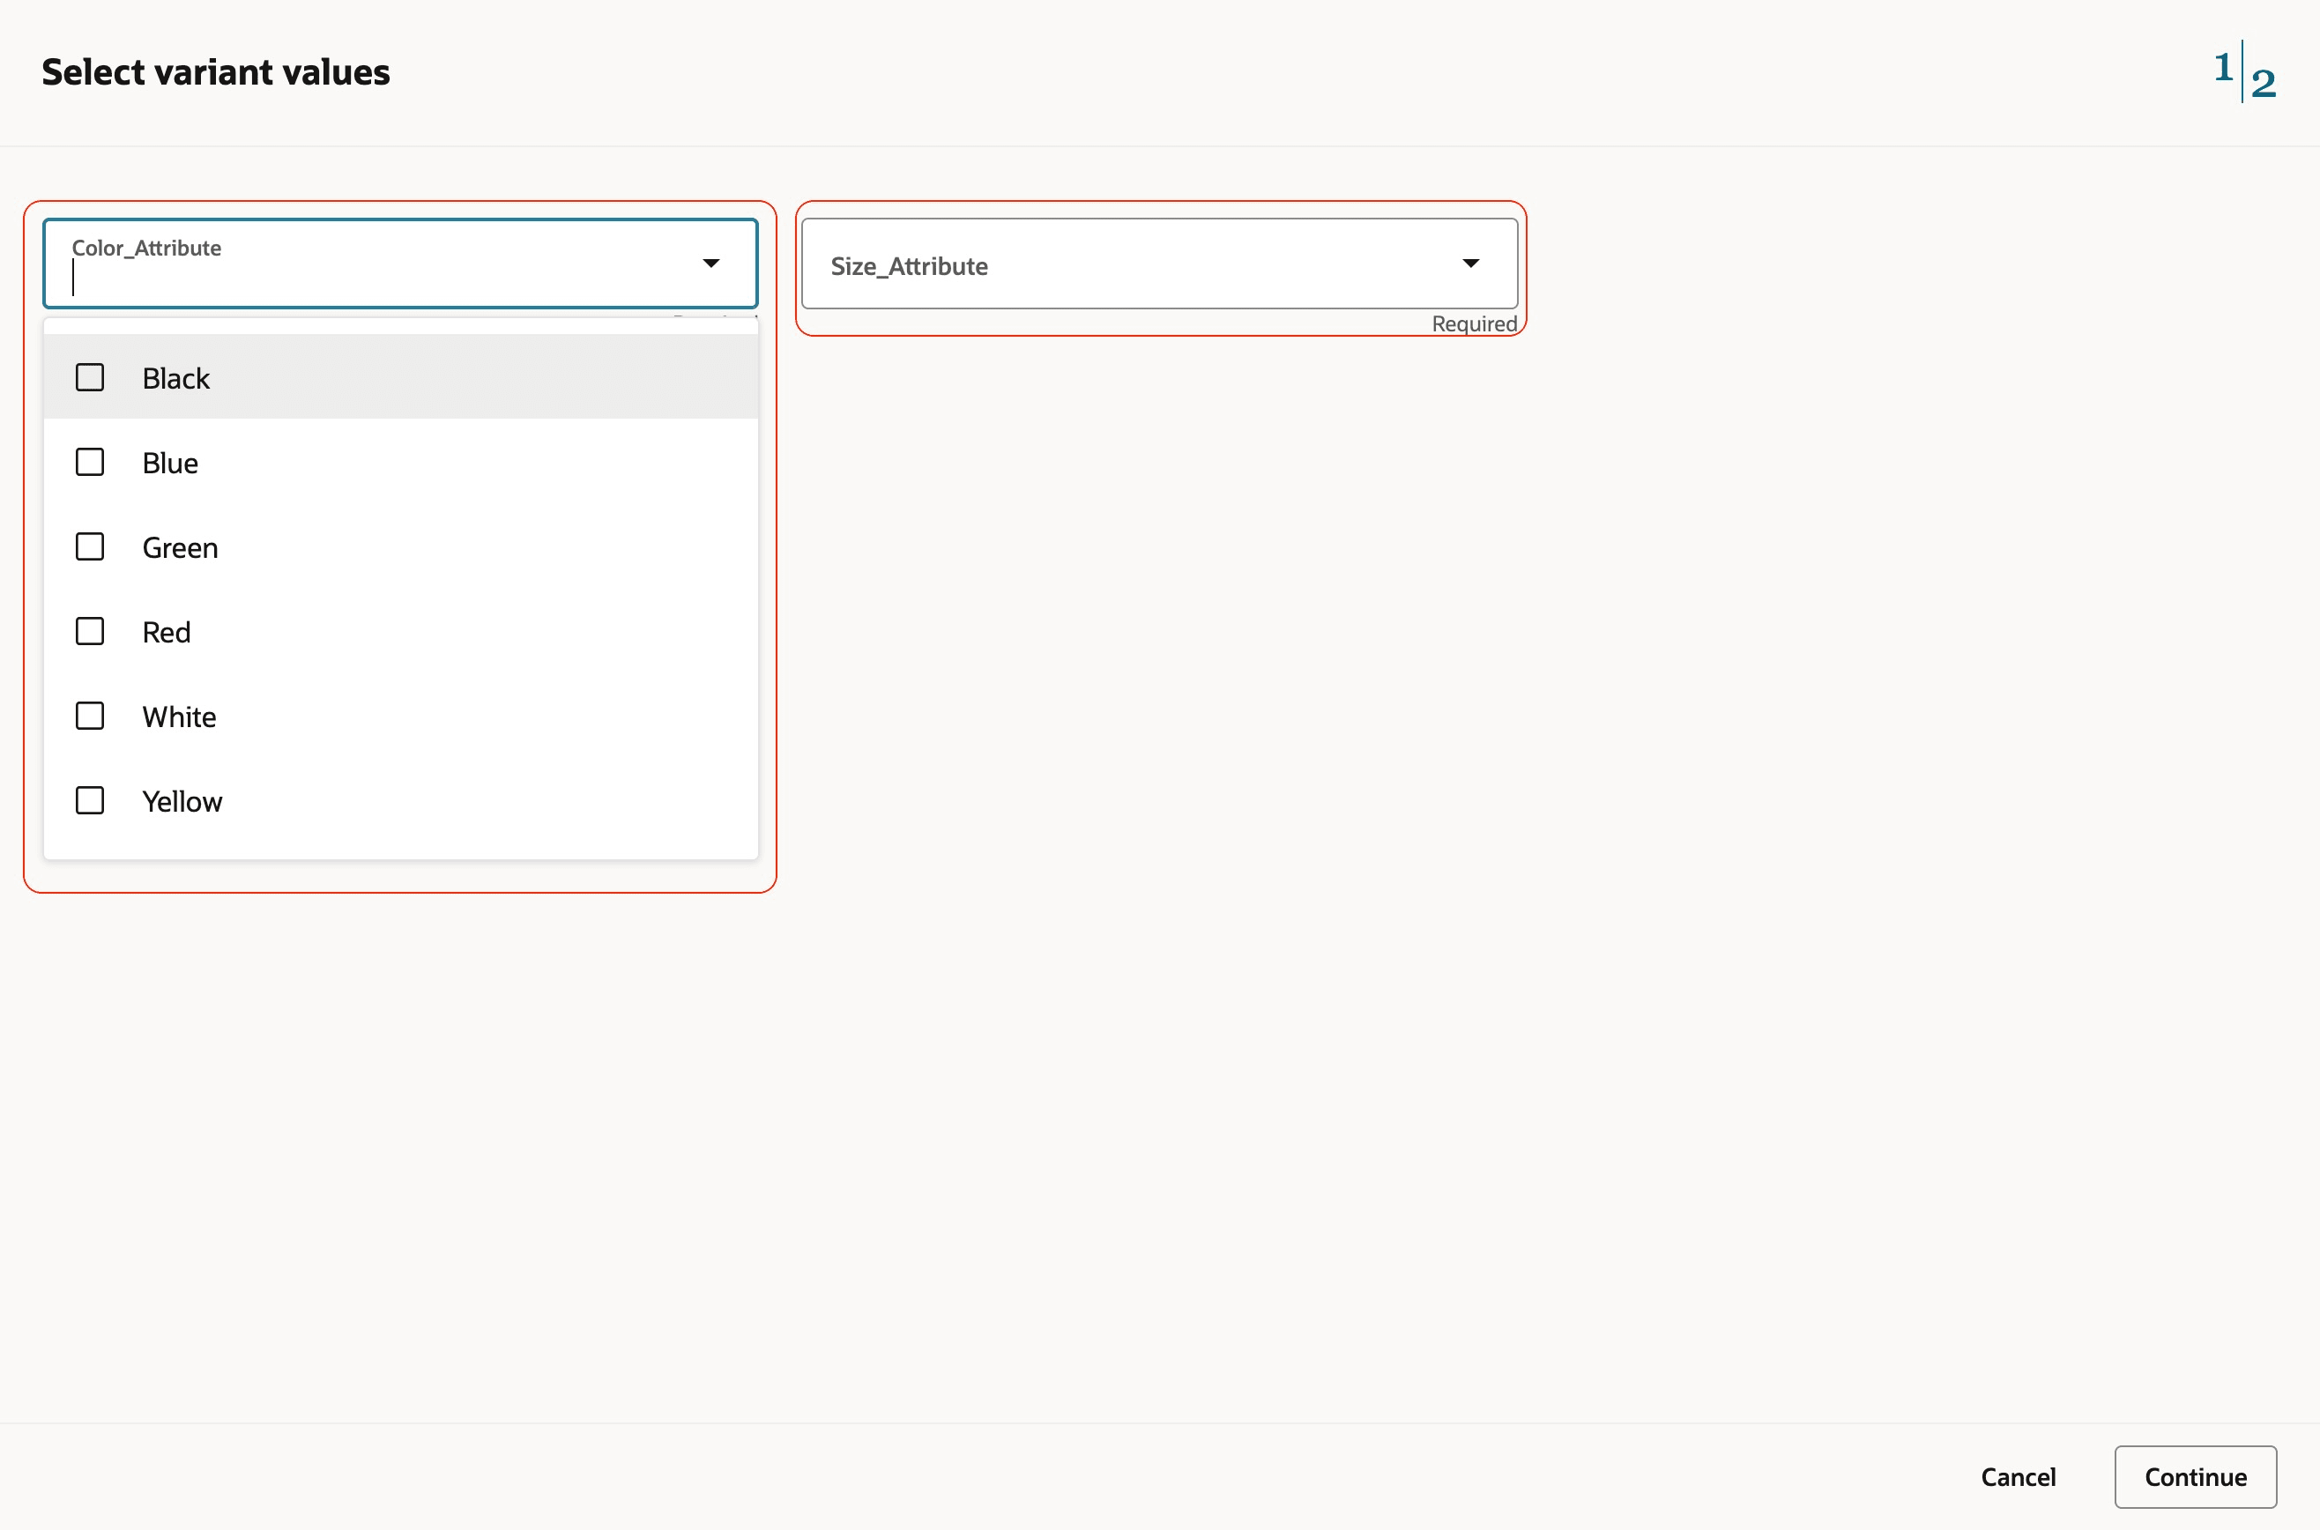Click the Color_Attribute dropdown arrow

tap(710, 264)
